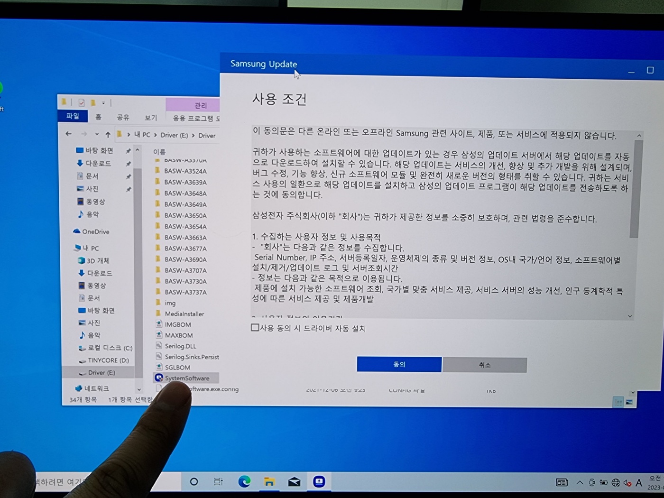The height and width of the screenshot is (498, 664).
Task: Select the BASW-A3639A folder
Action: click(180, 182)
